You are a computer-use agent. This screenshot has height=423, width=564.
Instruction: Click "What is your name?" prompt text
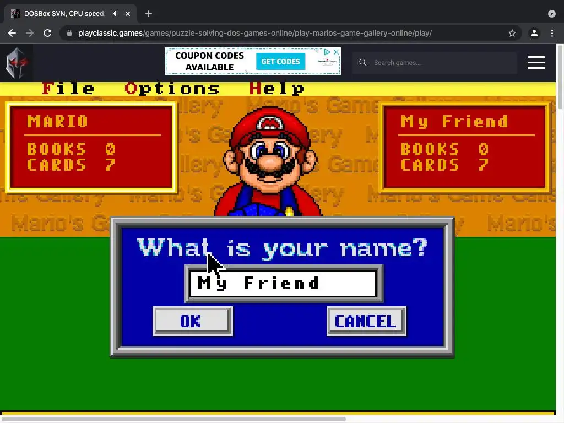click(x=283, y=247)
